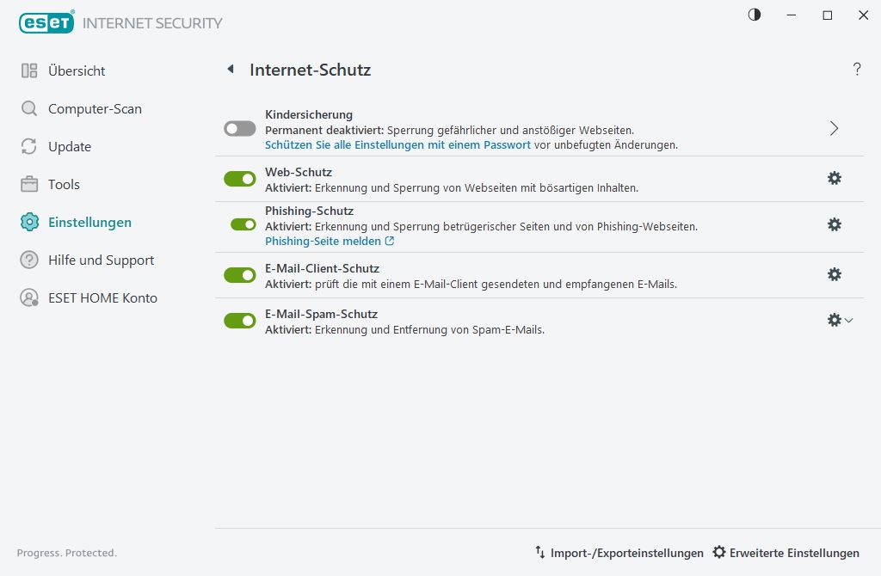Screen dimensions: 881x576
Task: Toggle the dark contrast mode icon
Action: coord(755,15)
